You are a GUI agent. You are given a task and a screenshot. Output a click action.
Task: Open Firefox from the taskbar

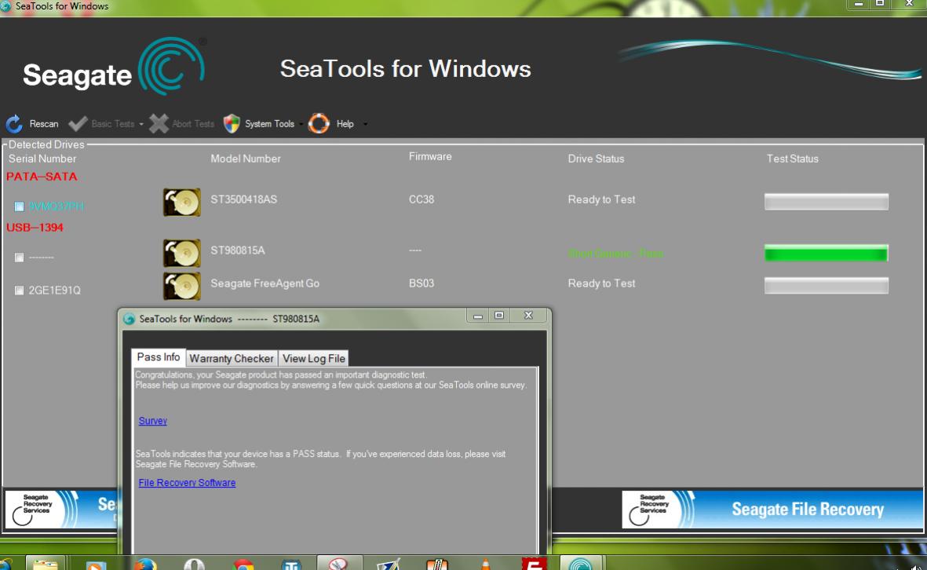[146, 564]
